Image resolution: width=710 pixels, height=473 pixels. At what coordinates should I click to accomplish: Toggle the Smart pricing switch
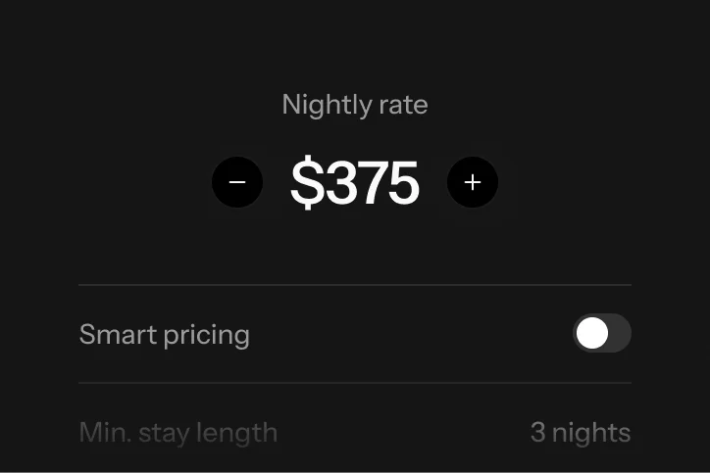coord(601,333)
